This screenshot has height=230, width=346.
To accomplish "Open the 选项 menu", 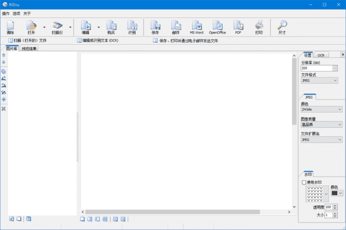I will pyautogui.click(x=16, y=13).
